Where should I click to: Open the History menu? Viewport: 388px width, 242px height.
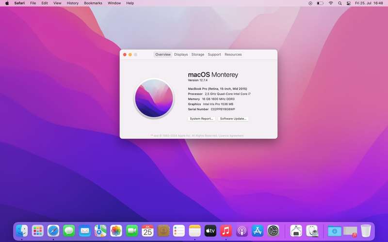pos(72,3)
